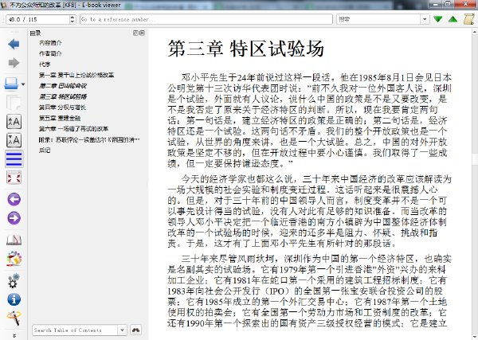The height and width of the screenshot is (340, 478).
Task: Jump to 第四章 分权与增长 entry
Action: pyautogui.click(x=62, y=107)
